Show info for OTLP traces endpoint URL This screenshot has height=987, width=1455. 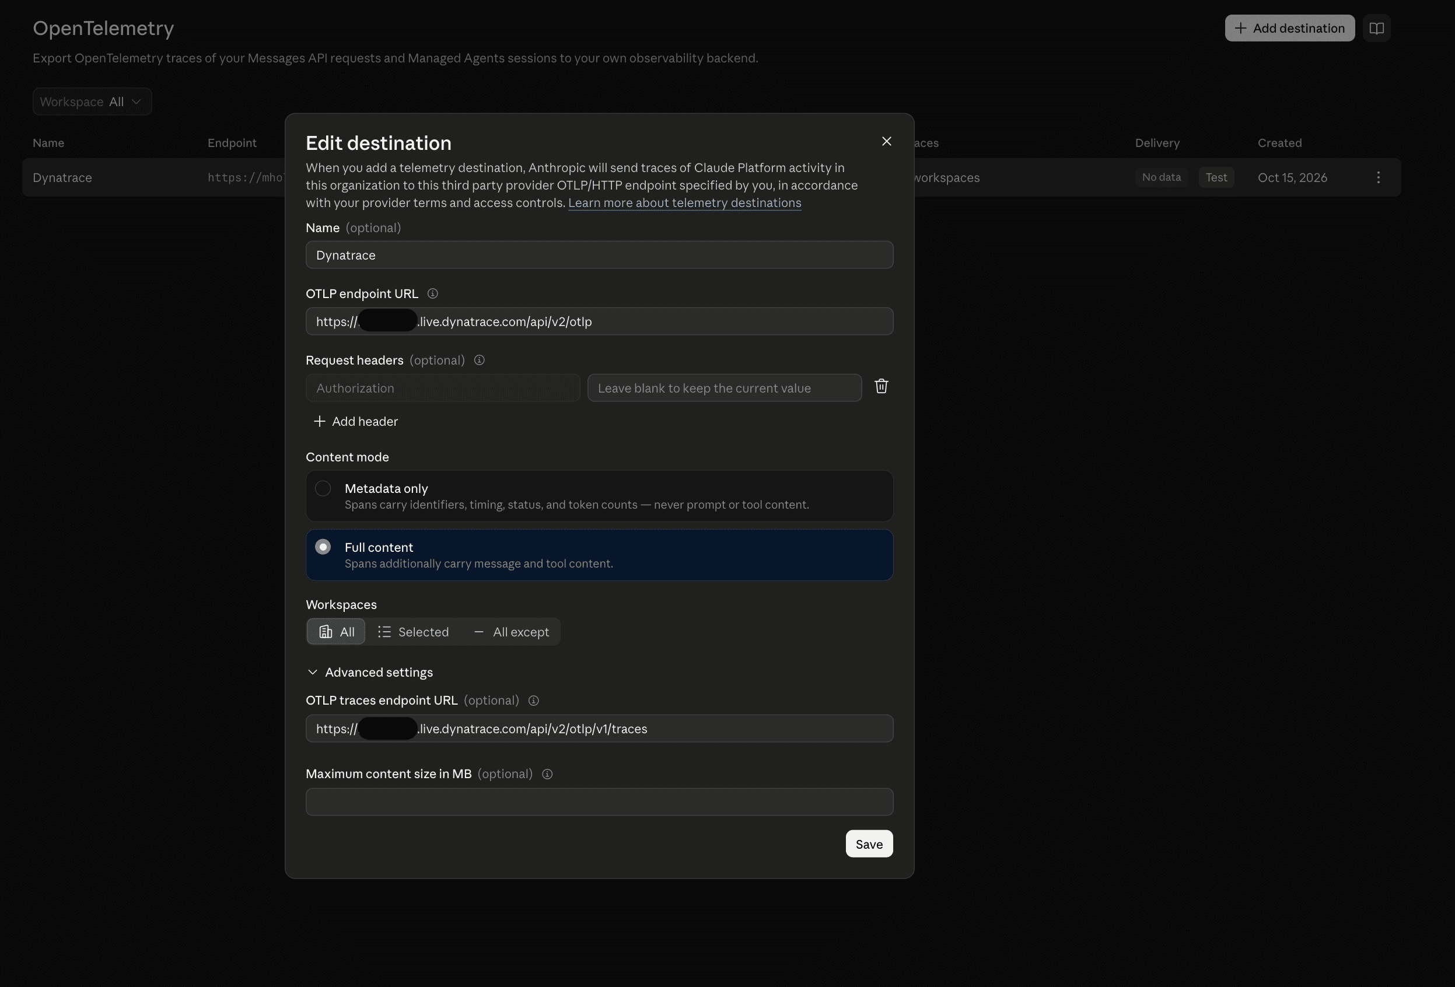[x=533, y=701]
